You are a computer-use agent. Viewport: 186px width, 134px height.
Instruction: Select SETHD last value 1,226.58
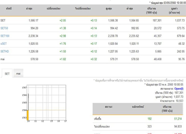[x=33, y=51]
